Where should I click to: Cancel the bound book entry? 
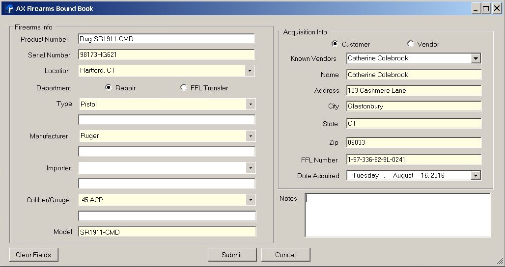point(285,255)
